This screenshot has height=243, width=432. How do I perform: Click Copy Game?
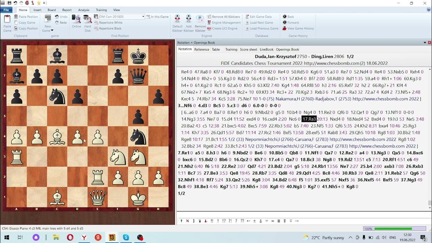click(25, 23)
